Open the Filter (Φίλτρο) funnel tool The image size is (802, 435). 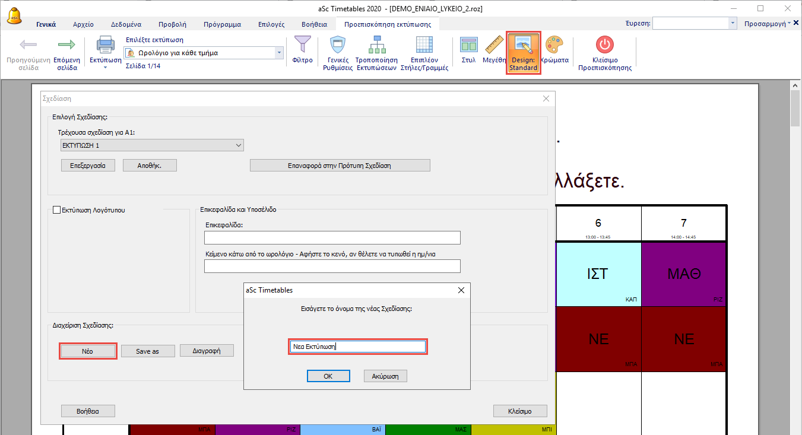coord(302,46)
